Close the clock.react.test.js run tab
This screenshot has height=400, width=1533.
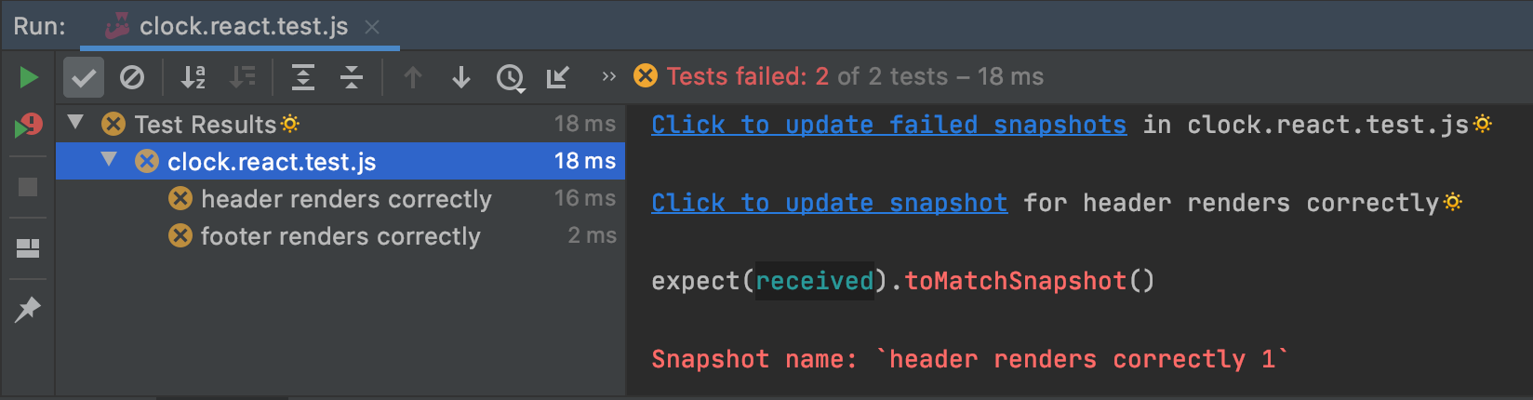point(372,27)
